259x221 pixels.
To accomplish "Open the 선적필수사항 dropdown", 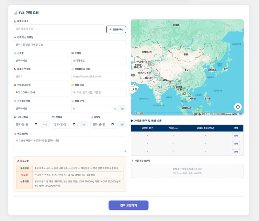I will [41, 109].
